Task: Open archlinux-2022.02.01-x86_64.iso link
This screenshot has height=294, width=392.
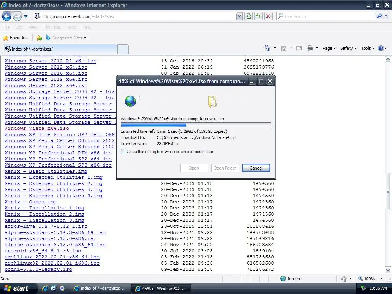Action: click(x=52, y=257)
